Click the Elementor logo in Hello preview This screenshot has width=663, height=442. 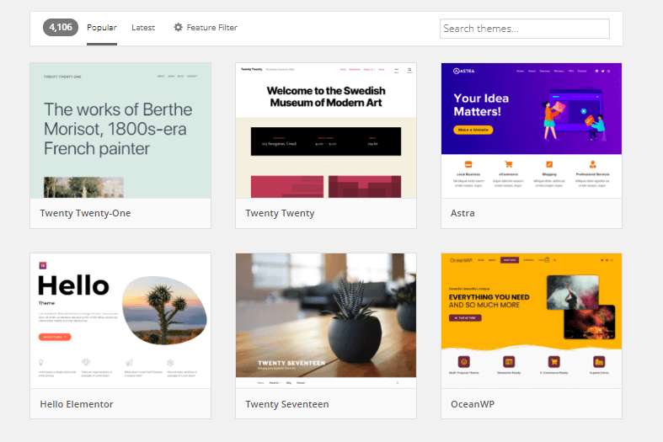pos(42,265)
